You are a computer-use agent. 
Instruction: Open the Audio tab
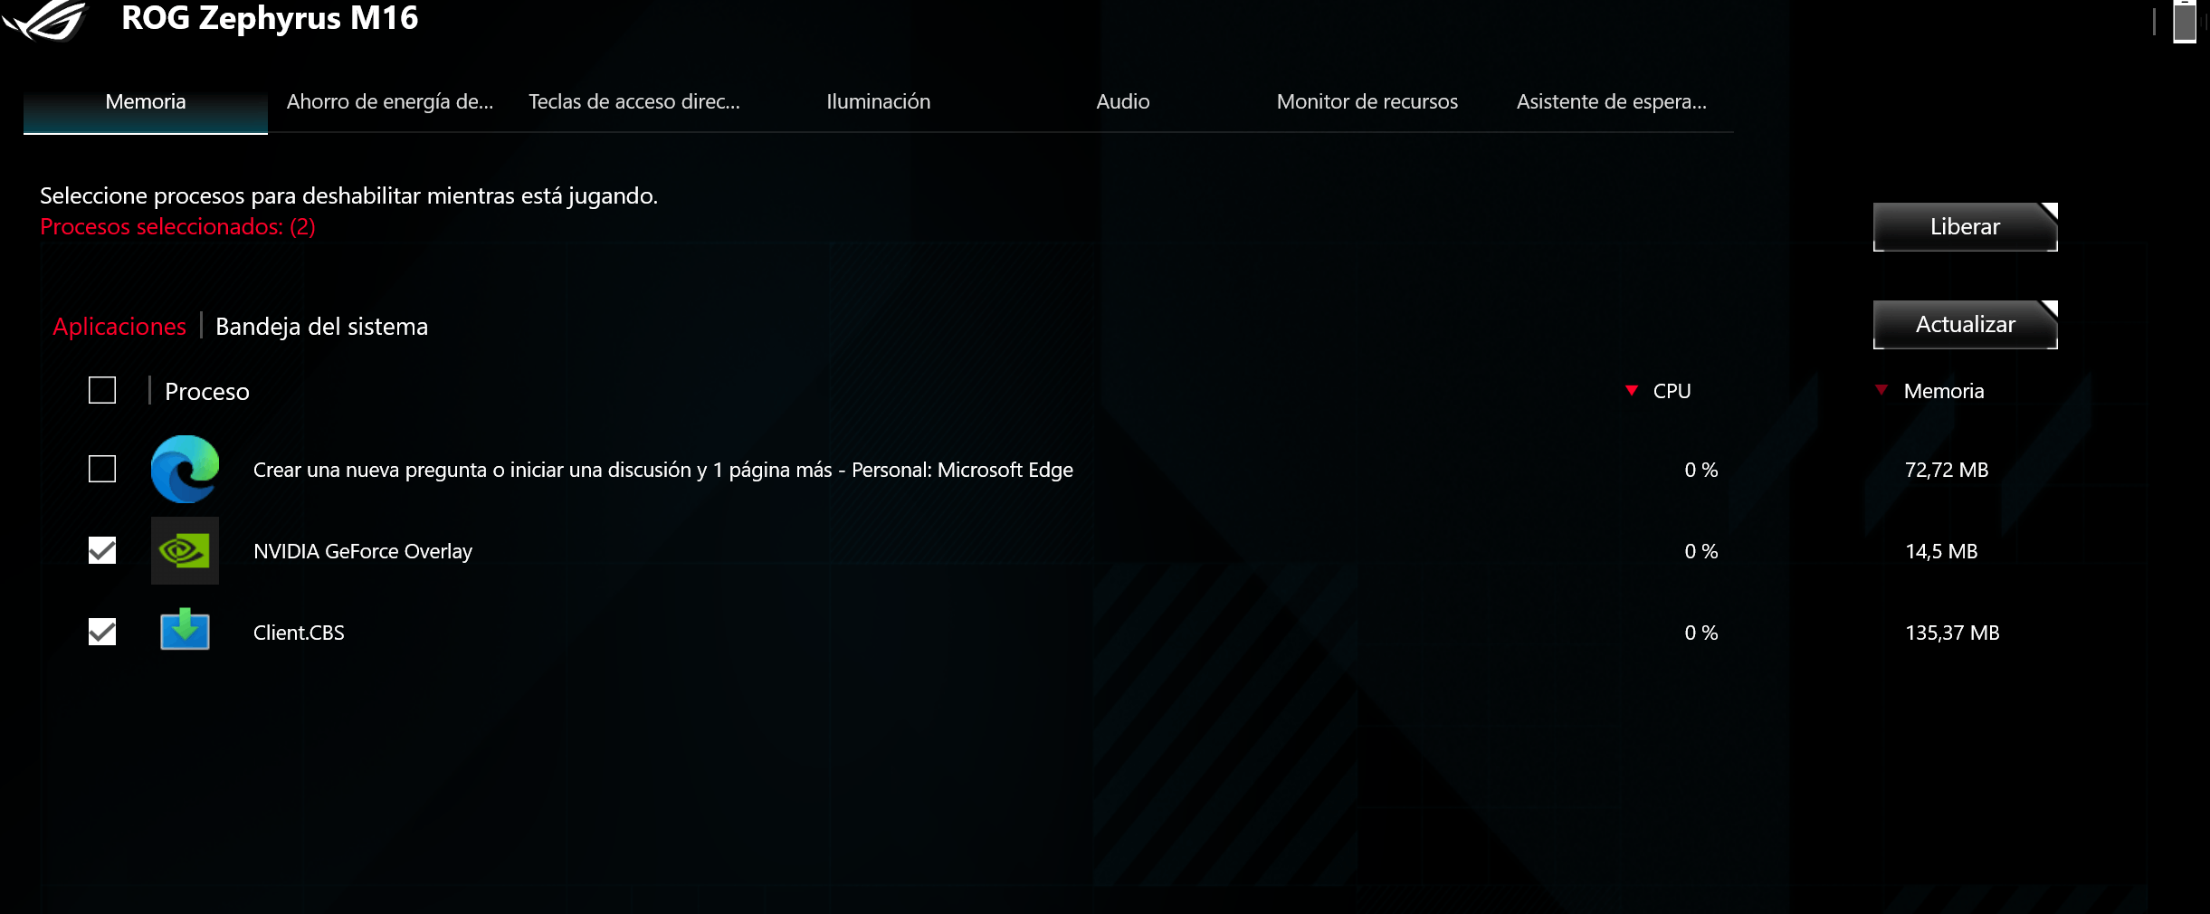pyautogui.click(x=1123, y=102)
